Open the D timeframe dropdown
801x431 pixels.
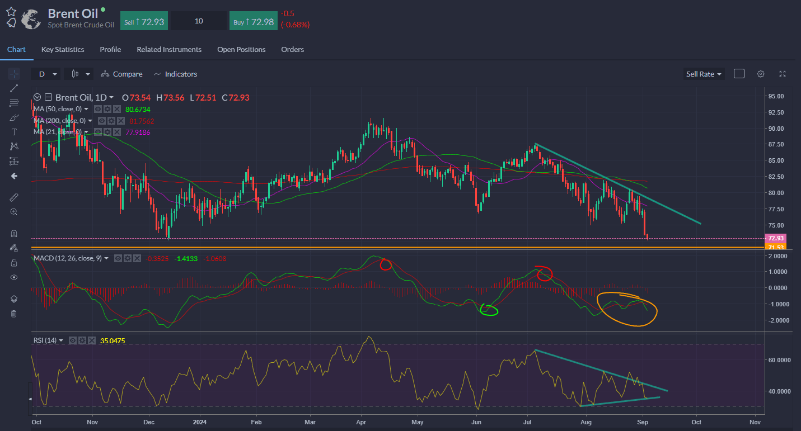pyautogui.click(x=46, y=74)
